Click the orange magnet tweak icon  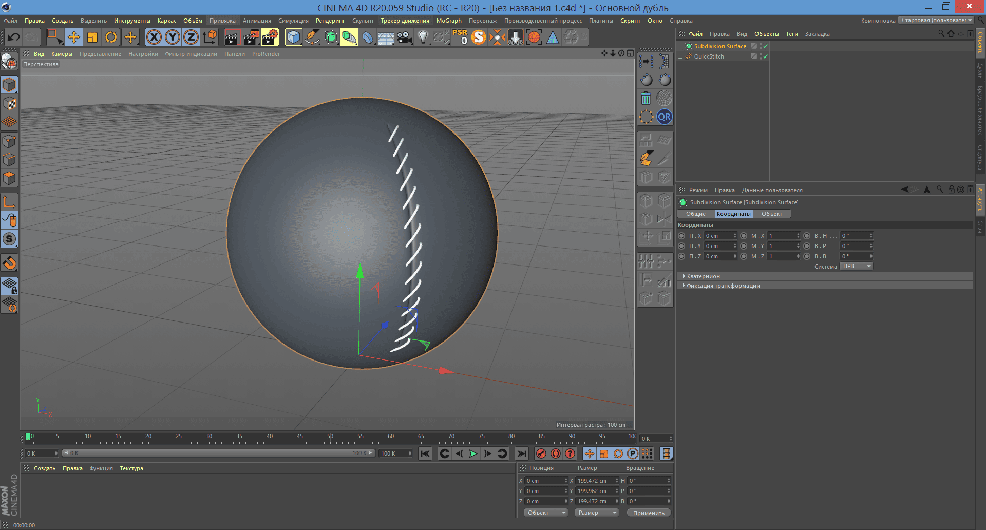pyautogui.click(x=9, y=263)
